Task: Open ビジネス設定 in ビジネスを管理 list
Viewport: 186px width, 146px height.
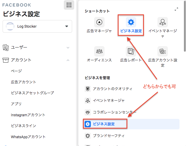Action: pos(132,124)
